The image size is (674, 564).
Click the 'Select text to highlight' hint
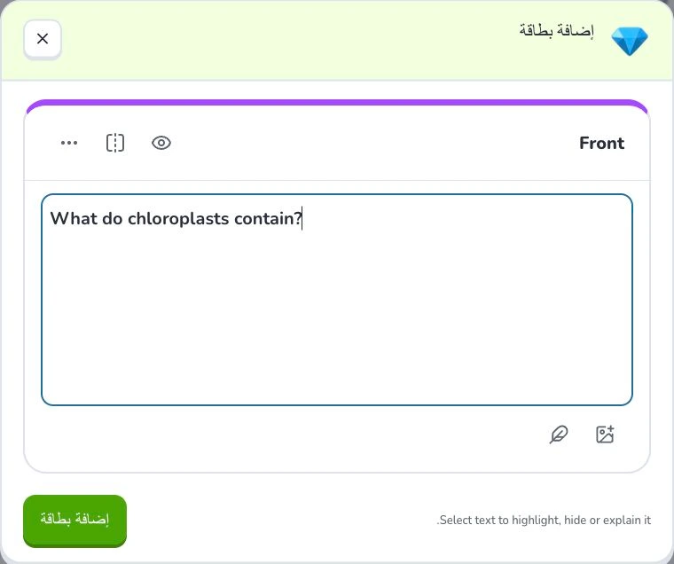pyautogui.click(x=544, y=521)
